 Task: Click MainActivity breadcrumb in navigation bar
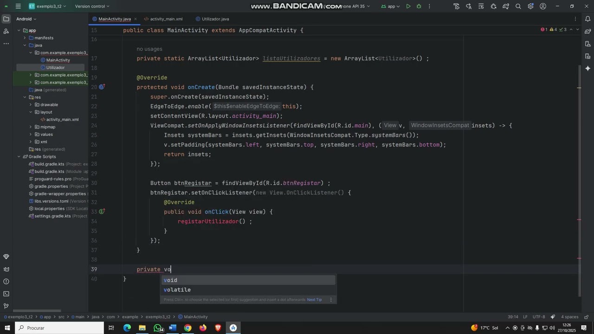pyautogui.click(x=193, y=317)
